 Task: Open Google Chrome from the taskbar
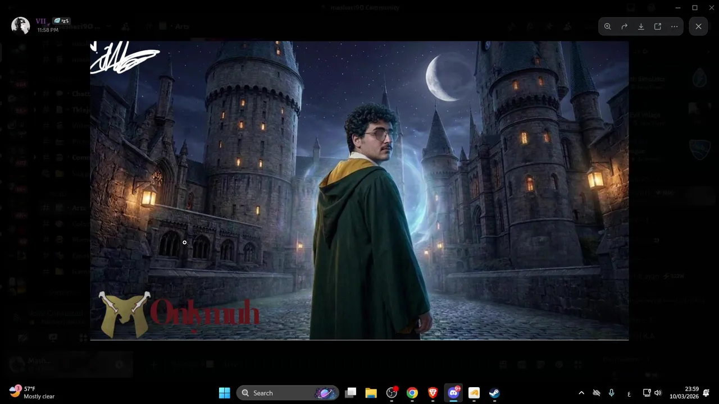point(412,393)
